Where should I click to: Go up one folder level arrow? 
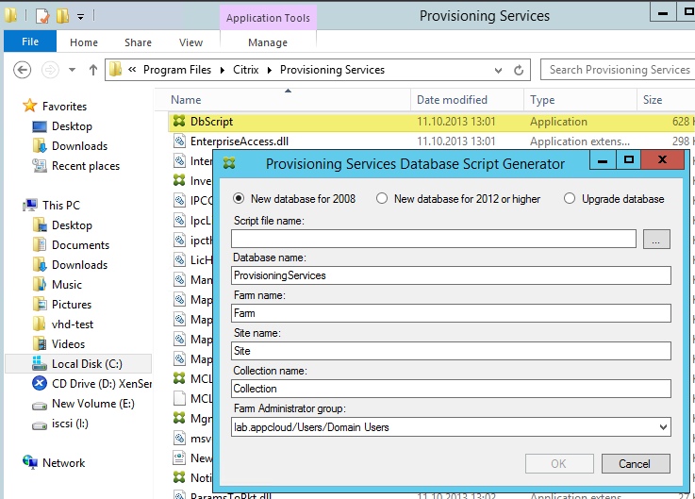pyautogui.click(x=93, y=70)
